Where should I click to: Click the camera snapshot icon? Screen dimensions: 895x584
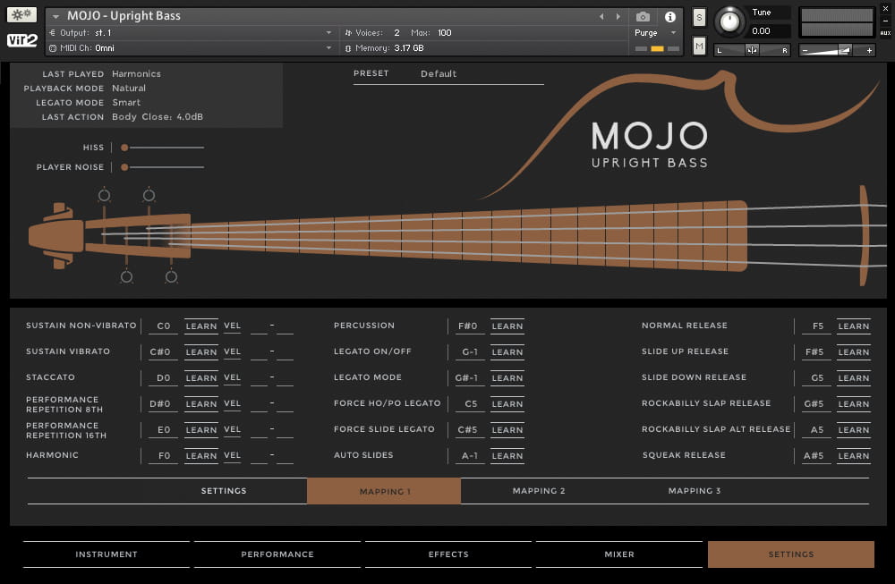[x=643, y=16]
